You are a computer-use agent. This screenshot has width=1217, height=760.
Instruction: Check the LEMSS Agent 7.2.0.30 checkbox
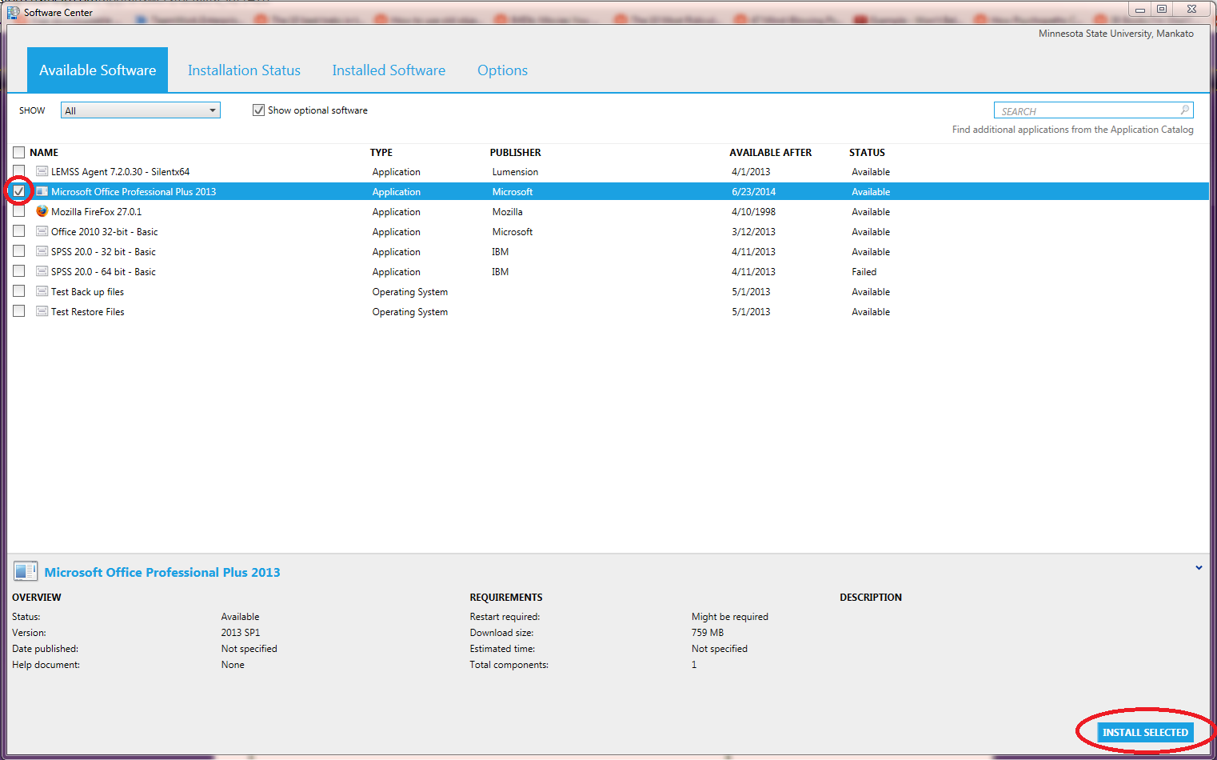(19, 171)
